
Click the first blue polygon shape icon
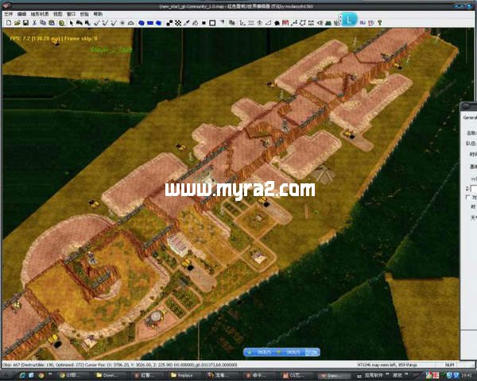(142, 23)
